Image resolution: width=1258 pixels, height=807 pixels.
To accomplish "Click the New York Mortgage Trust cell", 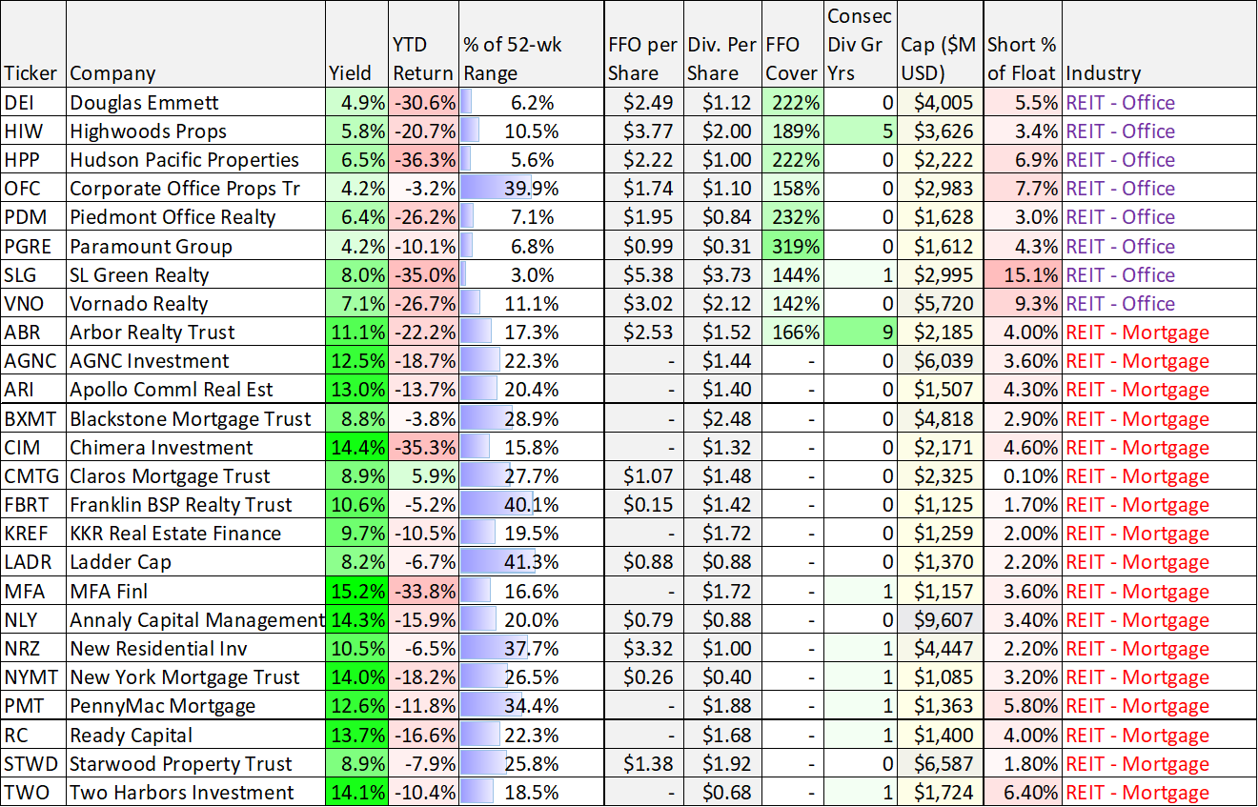I will (x=195, y=677).
